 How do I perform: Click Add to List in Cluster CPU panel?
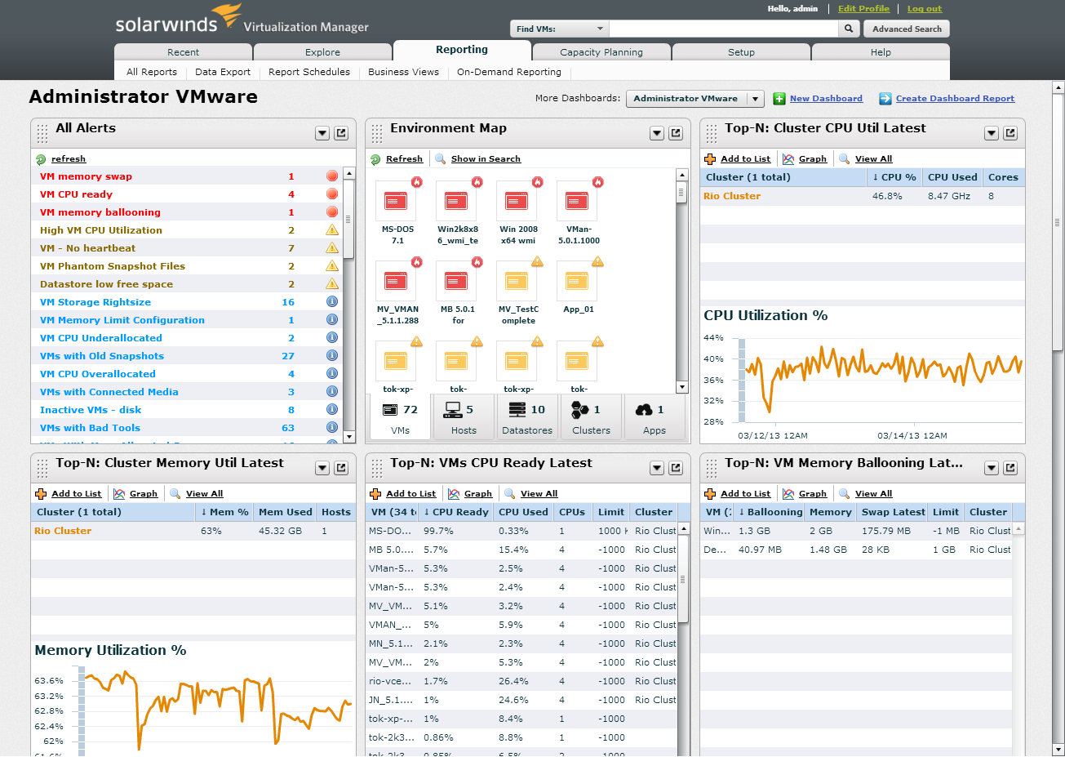pyautogui.click(x=745, y=159)
